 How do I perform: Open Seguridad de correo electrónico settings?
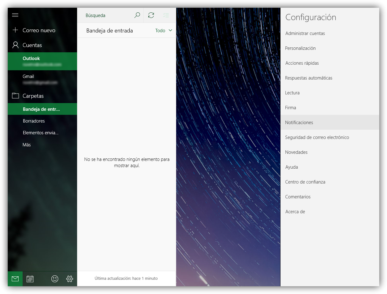(x=330, y=137)
